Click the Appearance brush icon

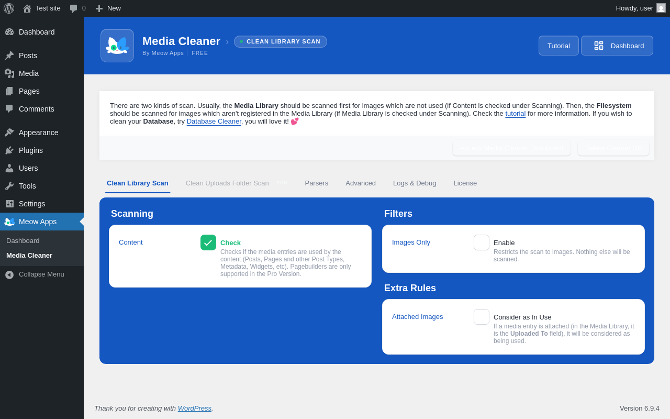[x=9, y=133]
